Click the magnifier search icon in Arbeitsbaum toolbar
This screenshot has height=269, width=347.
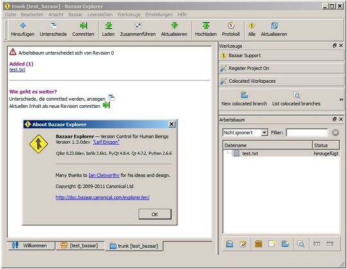[x=301, y=244]
